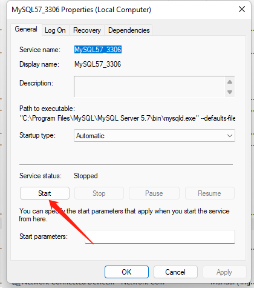Viewport: 254px width, 288px height.
Task: Start the MySQL service
Action: pos(45,193)
